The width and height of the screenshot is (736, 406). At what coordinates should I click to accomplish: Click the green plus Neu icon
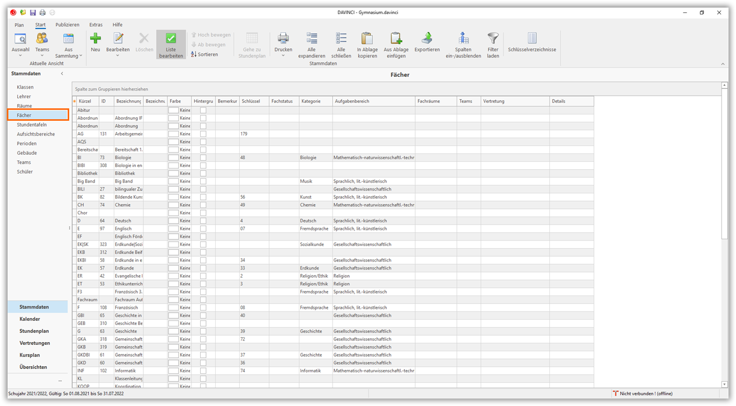click(x=95, y=39)
